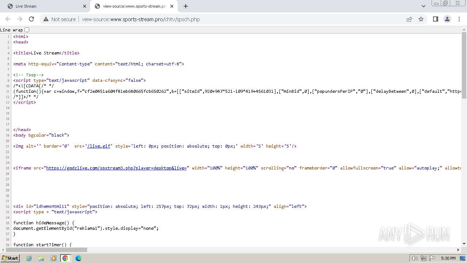This screenshot has width=467, height=263.
Task: Bookmark this page with star icon
Action: 421,19
